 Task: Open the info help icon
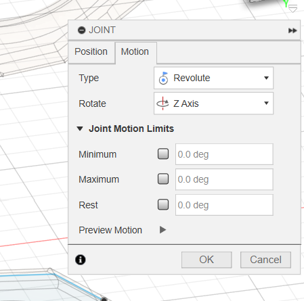[81, 260]
